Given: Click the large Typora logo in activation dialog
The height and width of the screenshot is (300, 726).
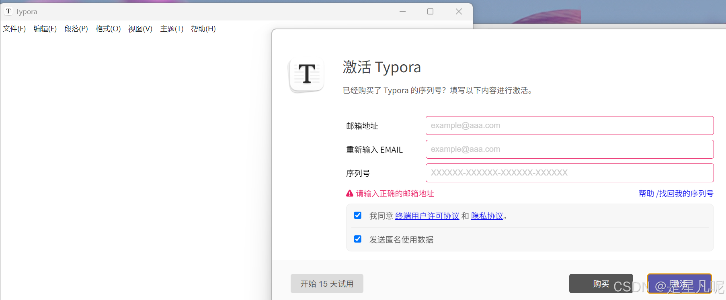Looking at the screenshot, I should pyautogui.click(x=307, y=75).
